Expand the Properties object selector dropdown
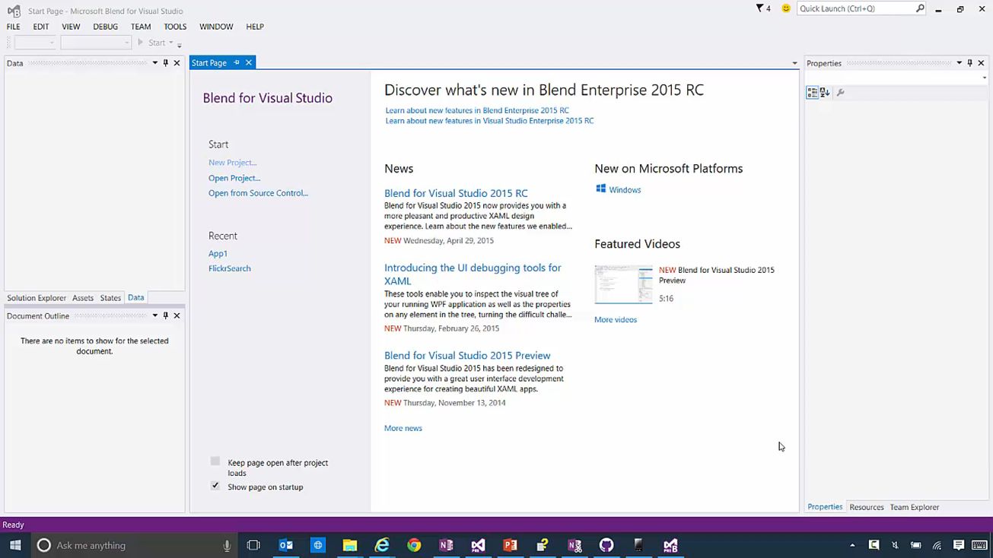This screenshot has height=558, width=993. tap(985, 78)
